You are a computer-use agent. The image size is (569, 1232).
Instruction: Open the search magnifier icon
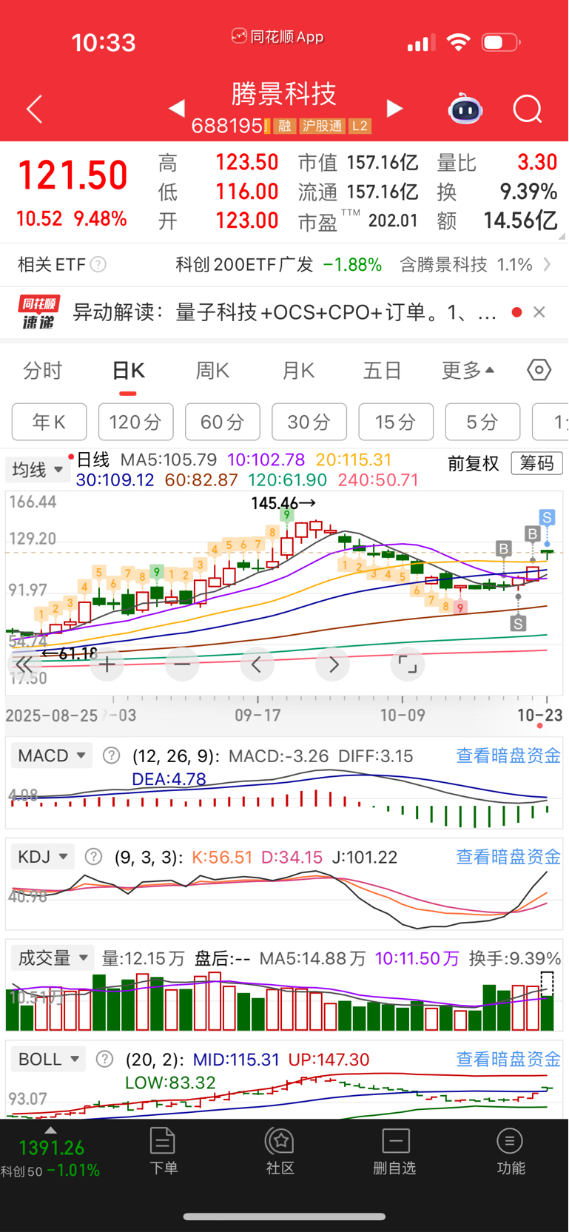[x=528, y=110]
